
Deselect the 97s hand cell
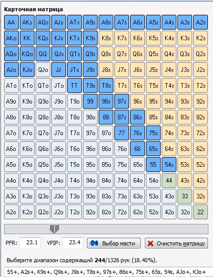121,101
